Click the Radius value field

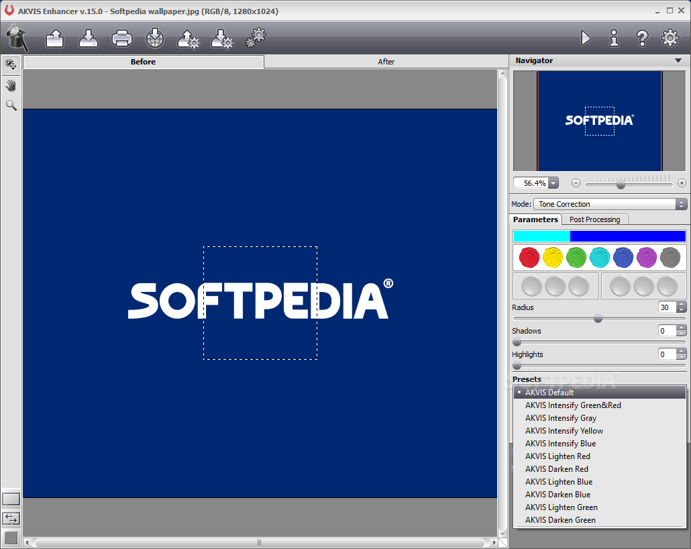pyautogui.click(x=668, y=307)
